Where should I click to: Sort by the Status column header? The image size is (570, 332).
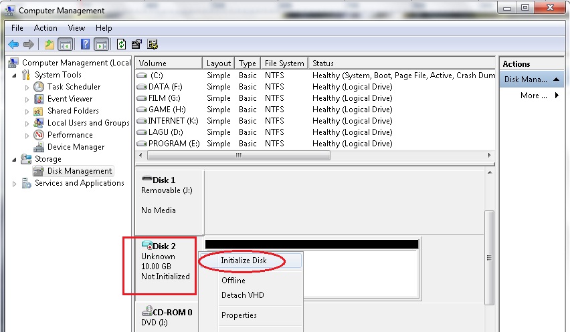click(x=401, y=63)
